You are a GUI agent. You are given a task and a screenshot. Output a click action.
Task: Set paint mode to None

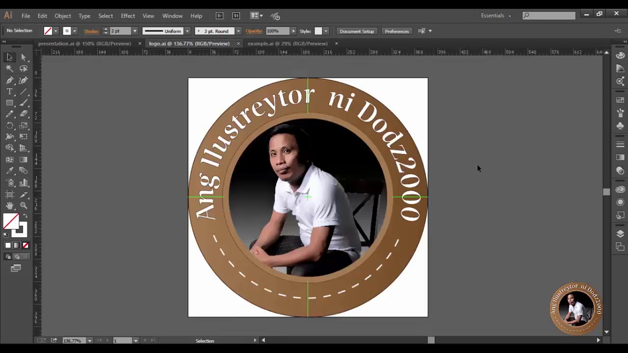point(26,246)
